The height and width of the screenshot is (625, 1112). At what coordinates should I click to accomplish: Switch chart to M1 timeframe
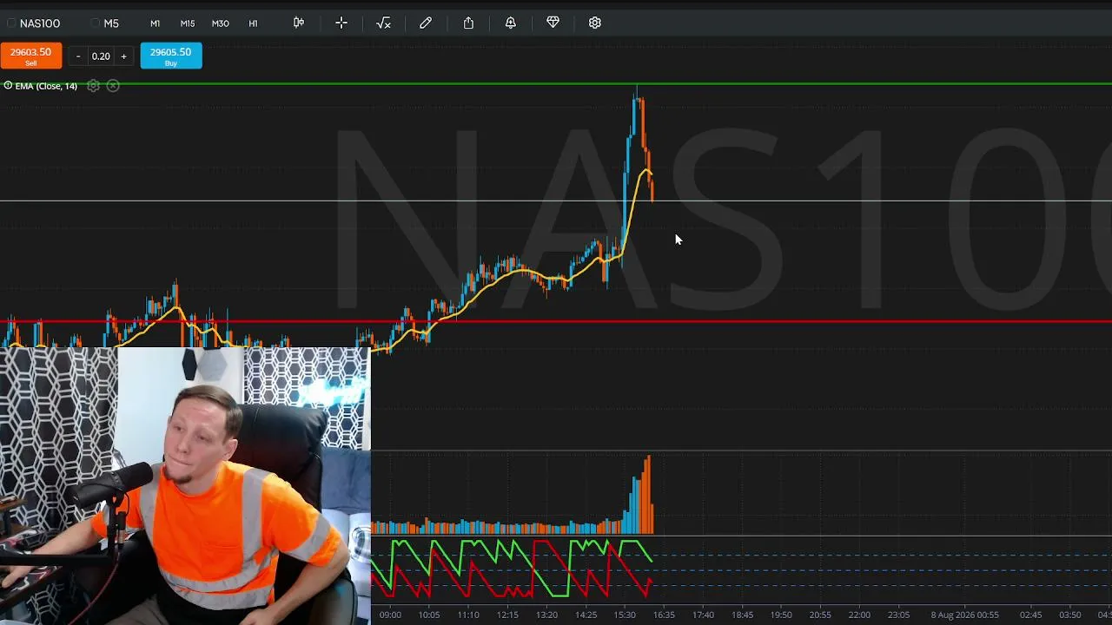tap(155, 23)
